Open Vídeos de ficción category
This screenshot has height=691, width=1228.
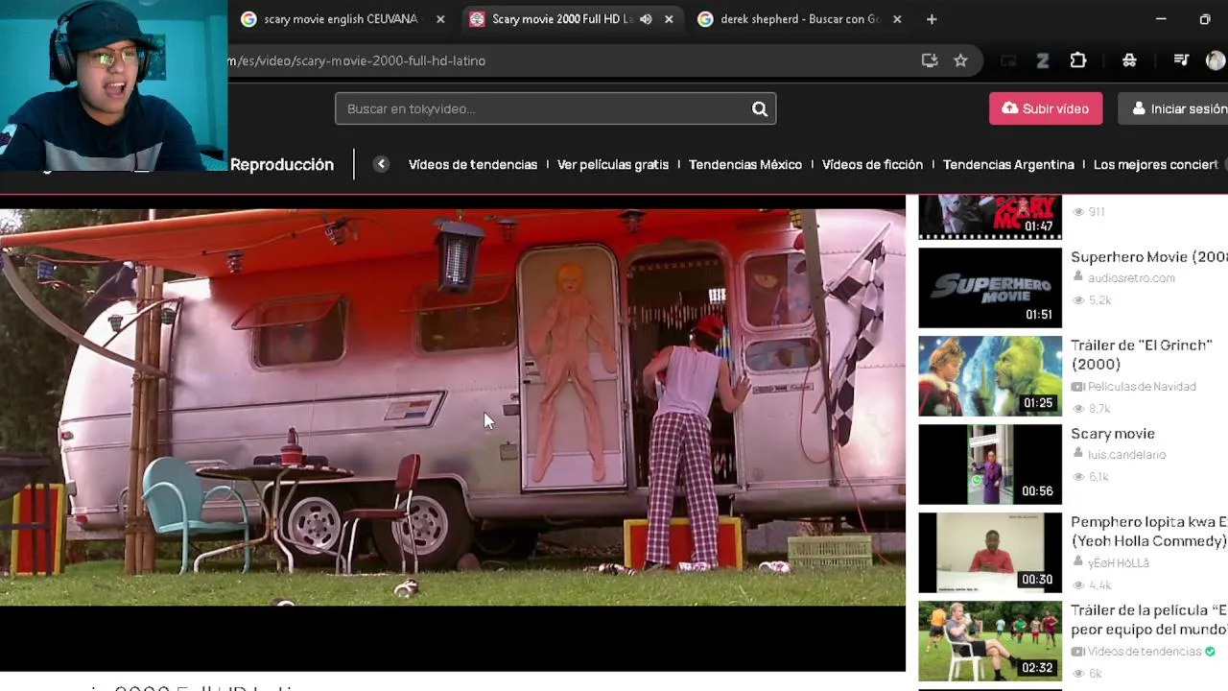(872, 164)
